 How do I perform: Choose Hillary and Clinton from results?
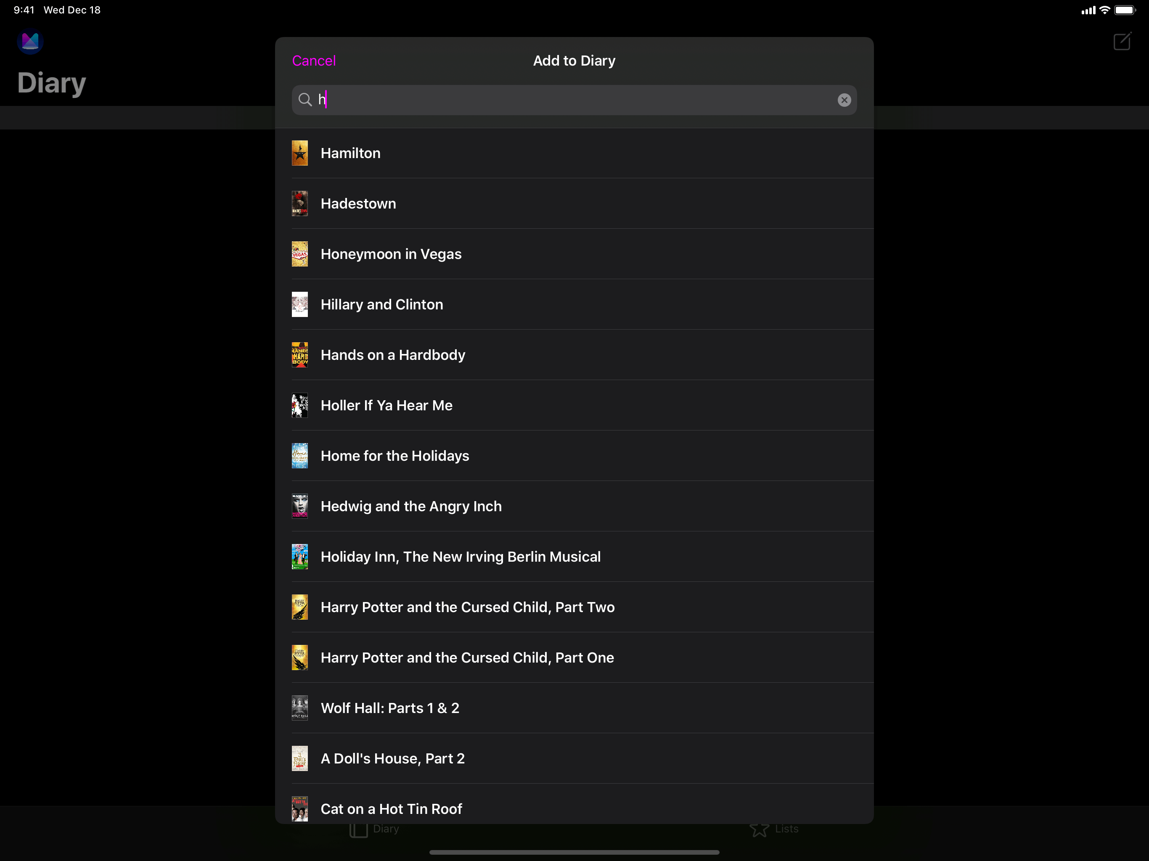tap(382, 304)
